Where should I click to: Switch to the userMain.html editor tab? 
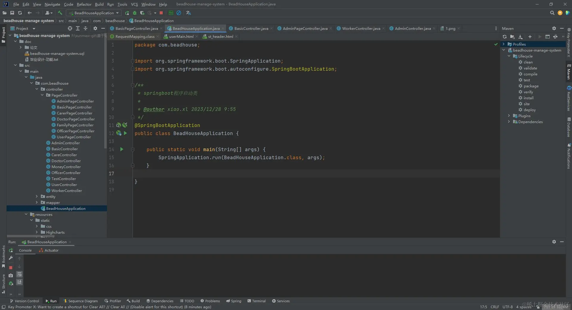(x=181, y=36)
